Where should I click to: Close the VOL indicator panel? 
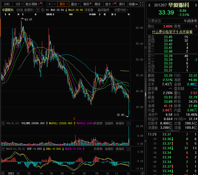coord(129,123)
